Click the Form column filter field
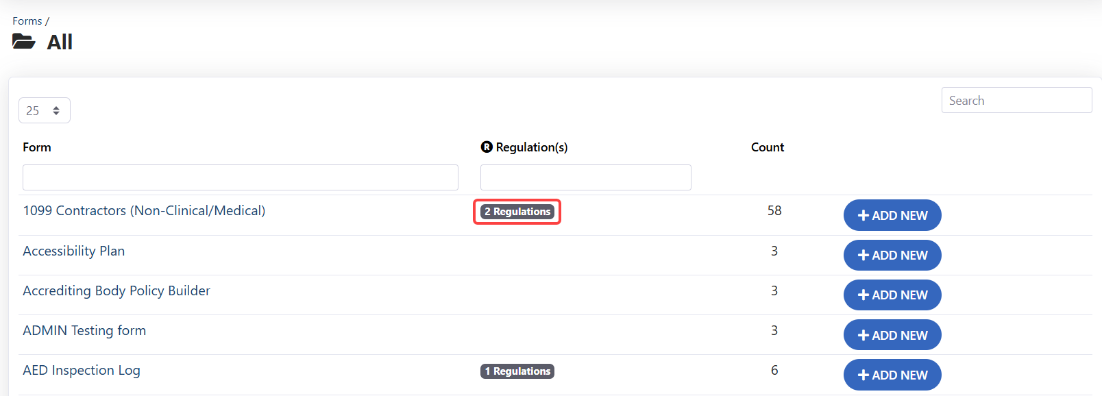 click(x=240, y=177)
